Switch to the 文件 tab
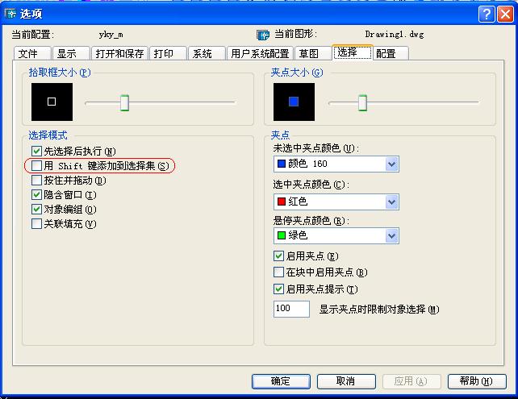Screen dimensions: 518x399 [x=32, y=53]
